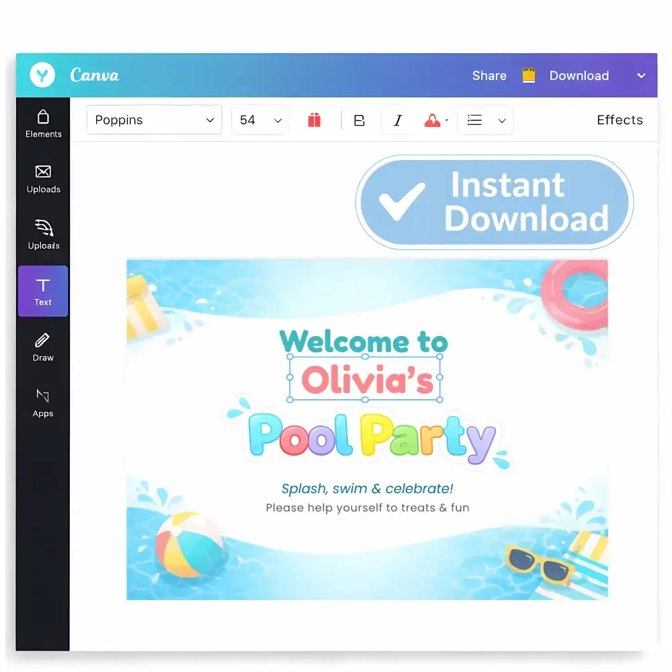Select the Text tool in sidebar

pyautogui.click(x=43, y=291)
